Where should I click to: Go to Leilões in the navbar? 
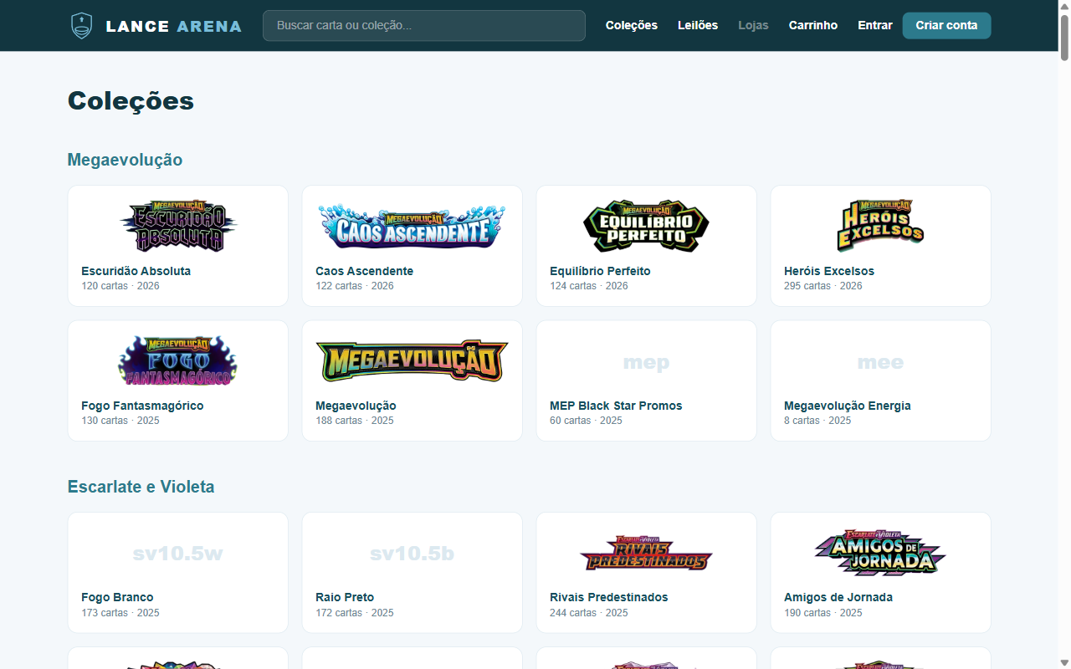pos(698,25)
